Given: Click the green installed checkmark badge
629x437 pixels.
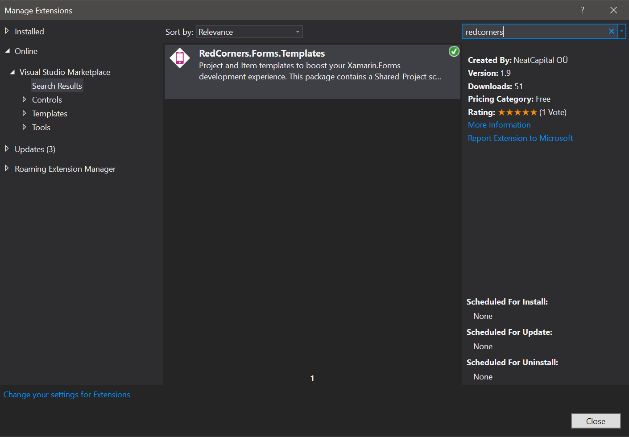Looking at the screenshot, I should pyautogui.click(x=454, y=51).
